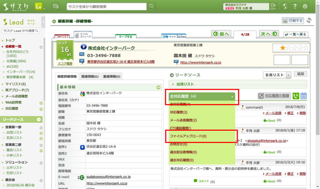The width and height of the screenshot is (320, 189).
Task: Click the chat message icon in top bar
Action: click(x=55, y=6)
